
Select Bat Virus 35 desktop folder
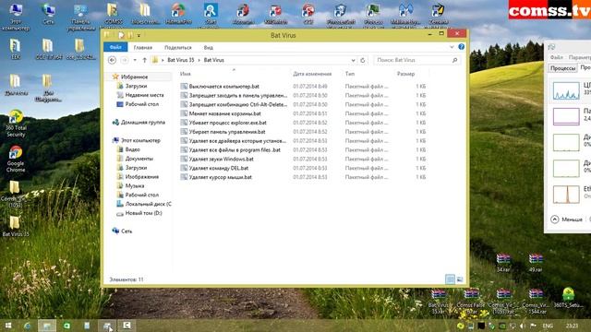coord(16,226)
